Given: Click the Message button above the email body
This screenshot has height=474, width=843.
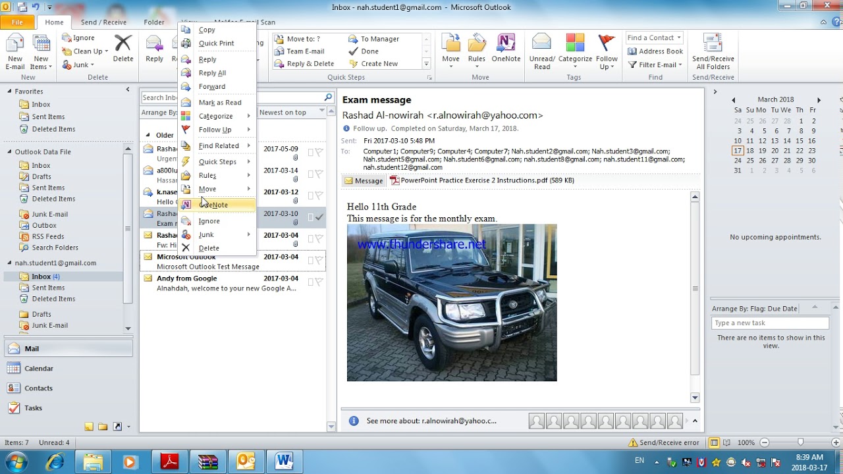Looking at the screenshot, I should click(363, 181).
